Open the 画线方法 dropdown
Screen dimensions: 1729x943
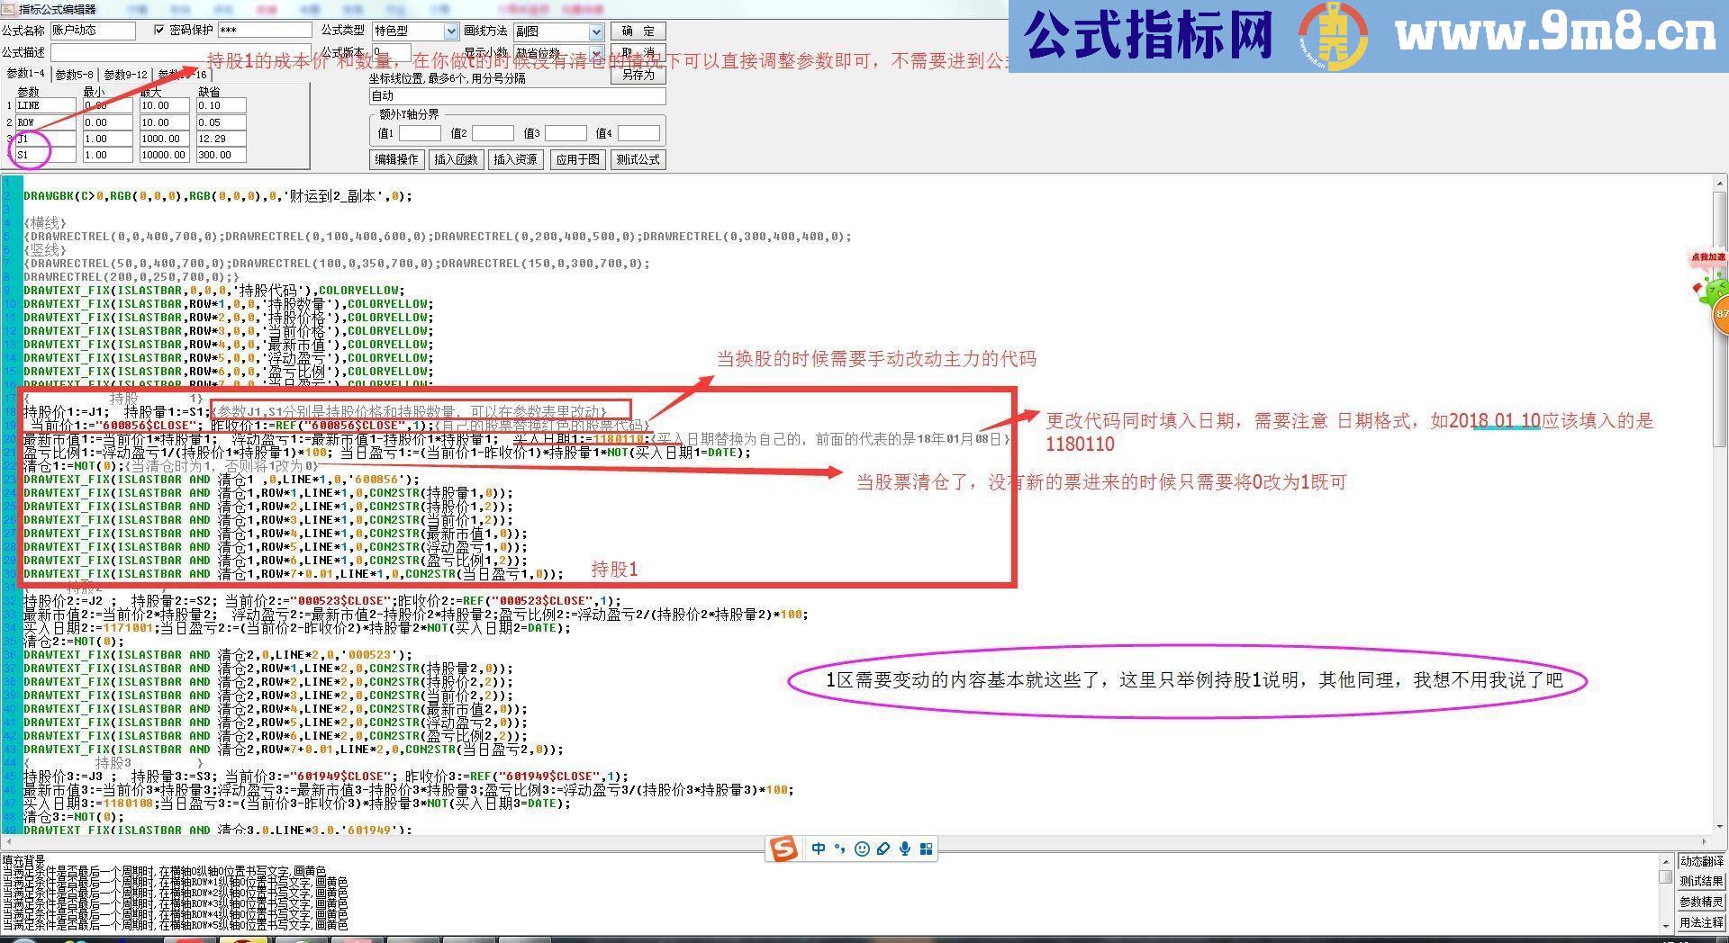(595, 31)
